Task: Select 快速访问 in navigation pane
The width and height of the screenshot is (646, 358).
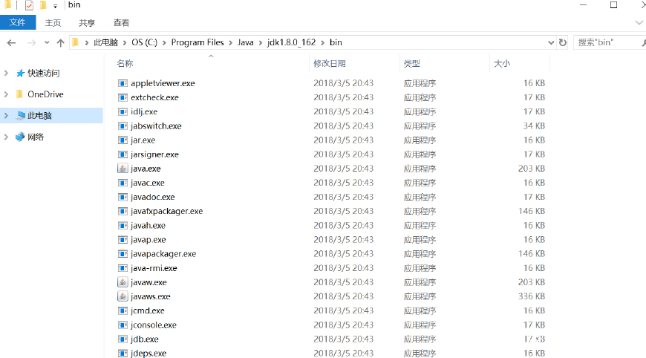Action: pyautogui.click(x=44, y=74)
